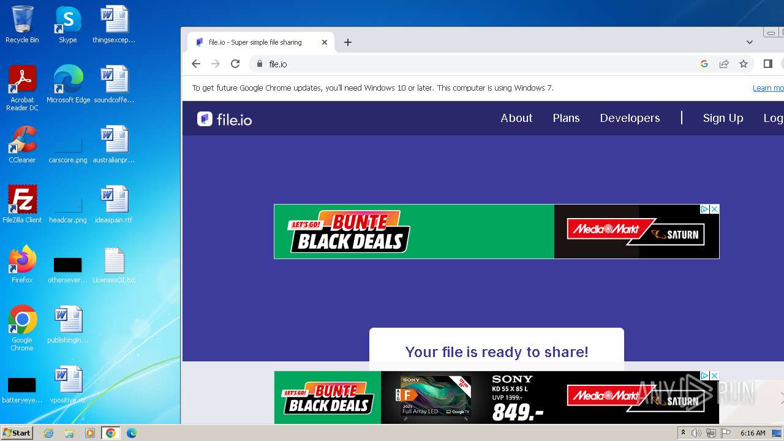Click the 6:16 AM clock

(x=753, y=433)
